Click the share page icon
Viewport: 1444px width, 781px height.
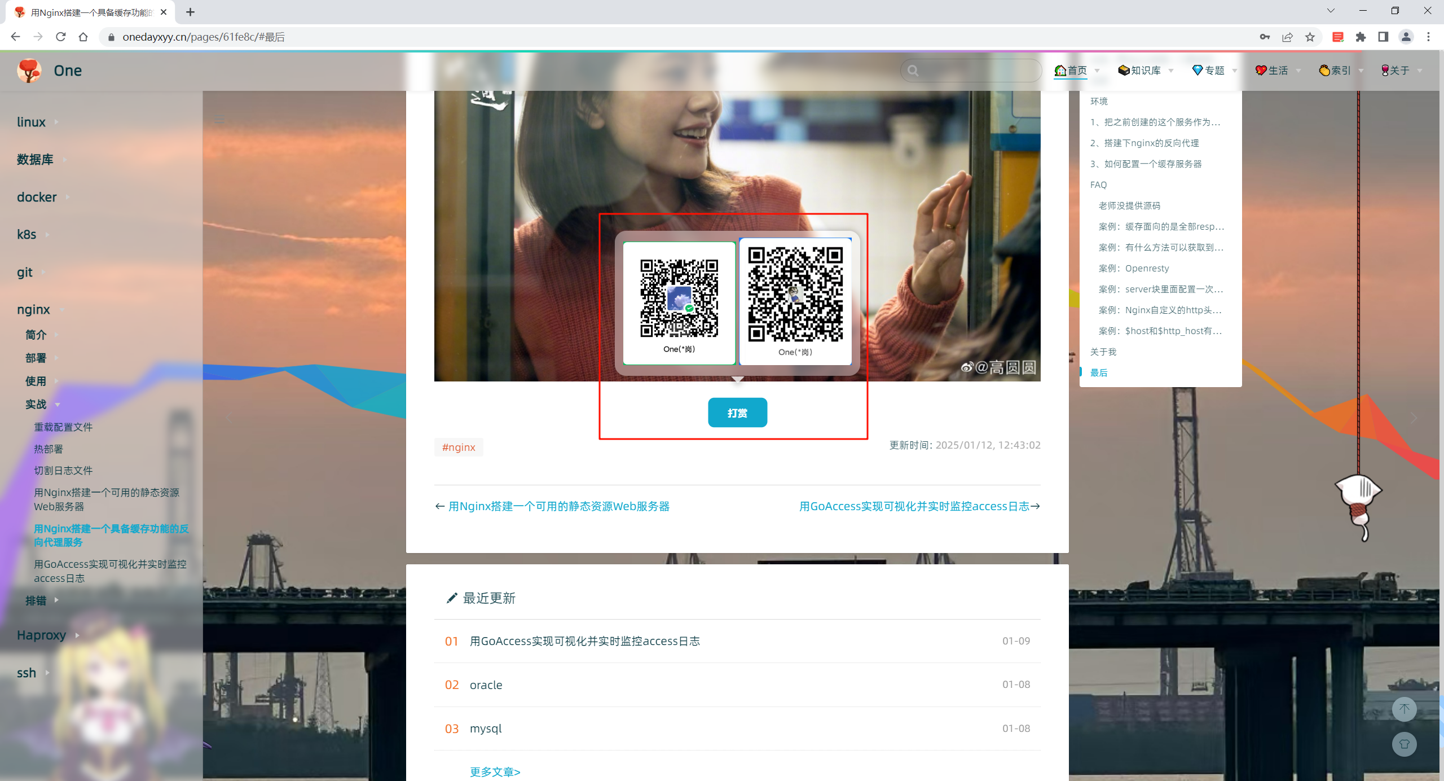click(1287, 37)
